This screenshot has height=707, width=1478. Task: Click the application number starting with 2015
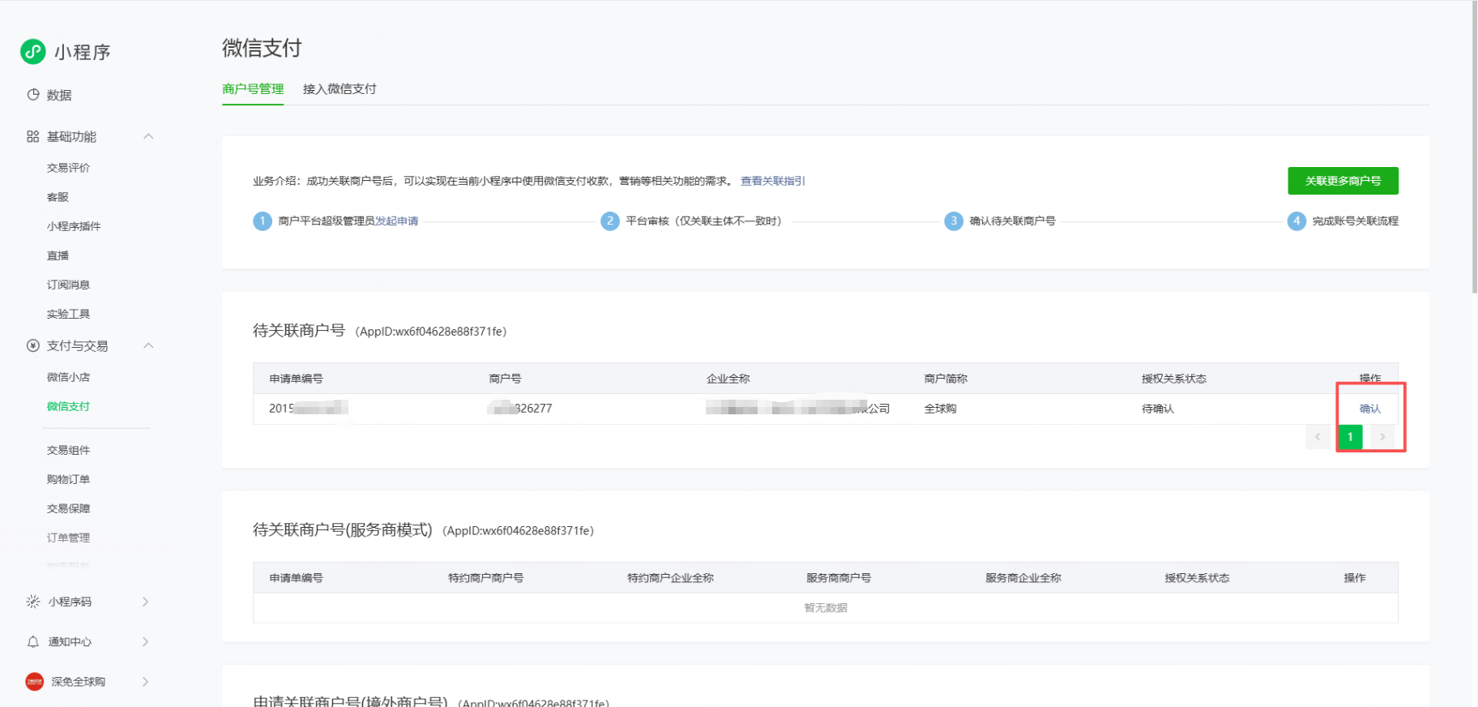click(309, 409)
